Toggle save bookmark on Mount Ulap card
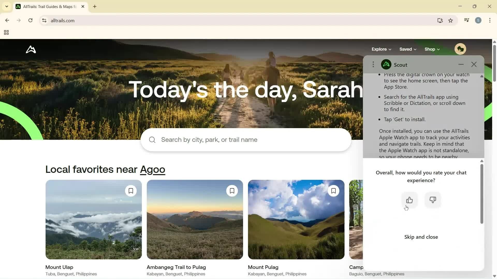 131,191
